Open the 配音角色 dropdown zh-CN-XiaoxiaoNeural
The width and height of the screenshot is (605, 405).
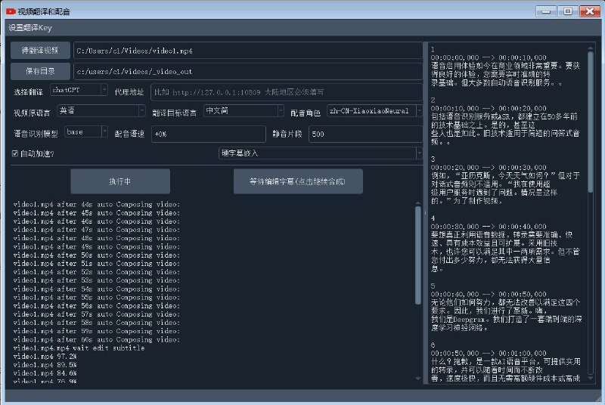(x=374, y=110)
